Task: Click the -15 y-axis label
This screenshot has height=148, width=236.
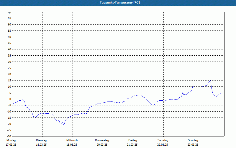Action: [x=9, y=118]
